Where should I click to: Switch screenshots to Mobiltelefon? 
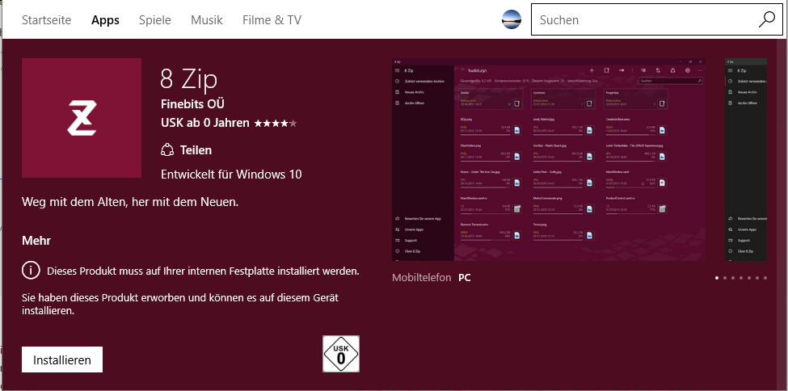click(x=422, y=277)
